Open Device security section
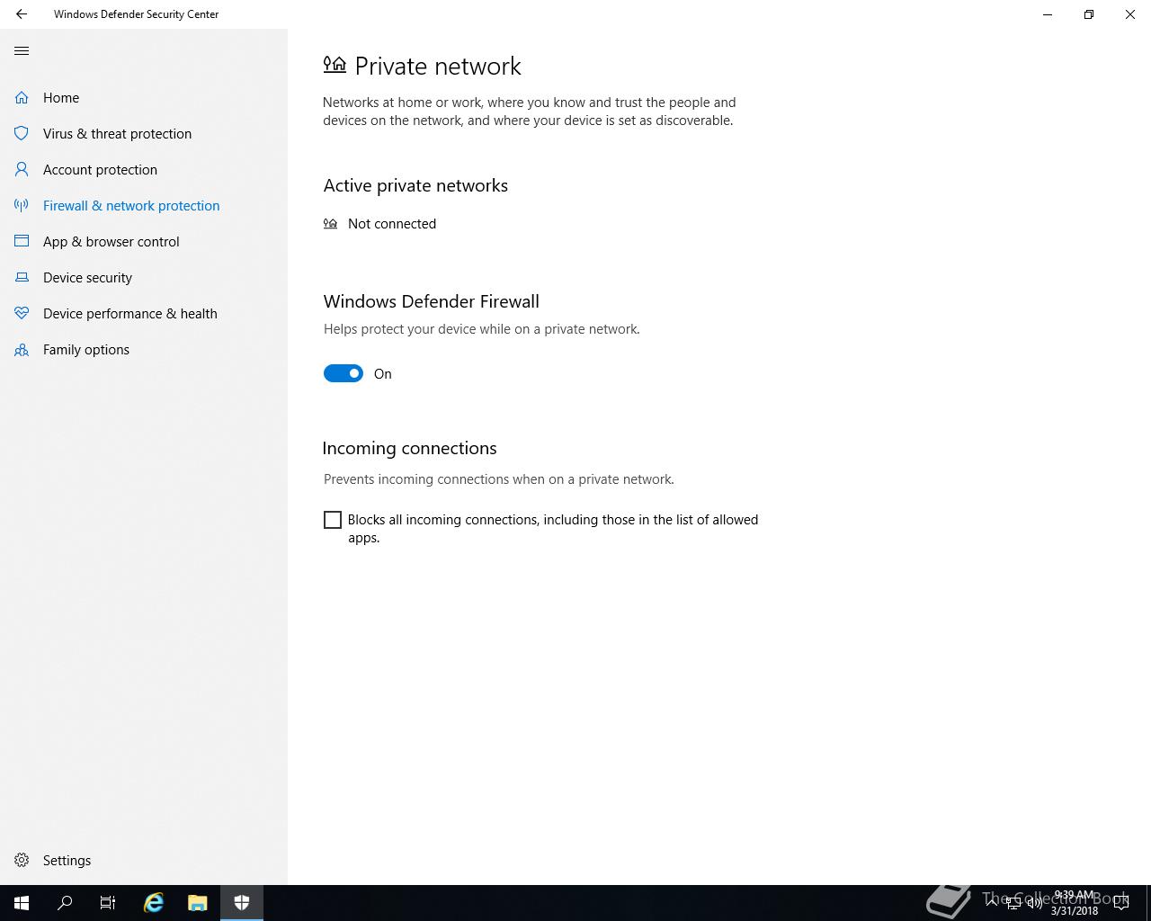The width and height of the screenshot is (1151, 921). 144,277
